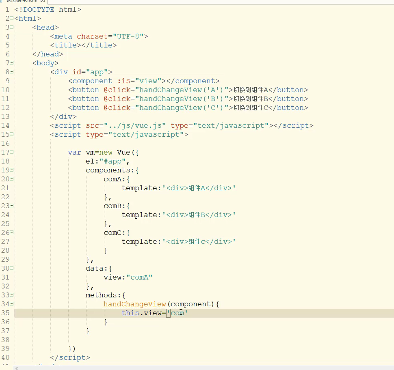Click the methods key on line 33
Screen dimensions: 394x370
[101, 295]
